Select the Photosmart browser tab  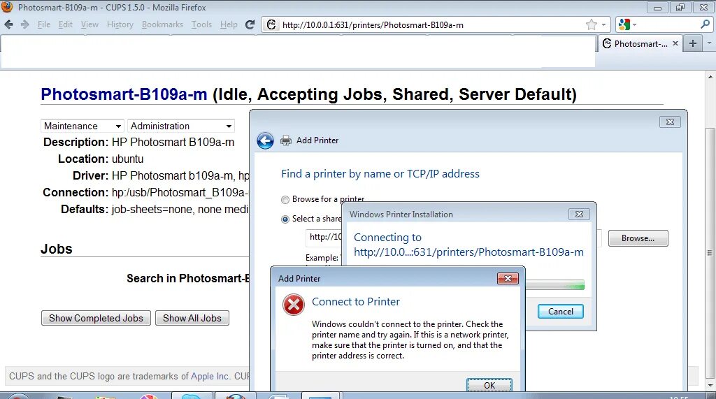pyautogui.click(x=640, y=43)
